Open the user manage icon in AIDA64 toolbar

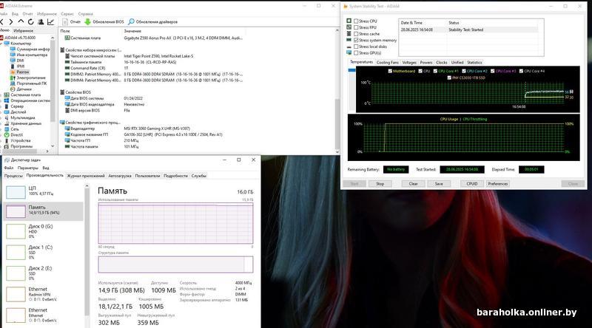pyautogui.click(x=41, y=22)
